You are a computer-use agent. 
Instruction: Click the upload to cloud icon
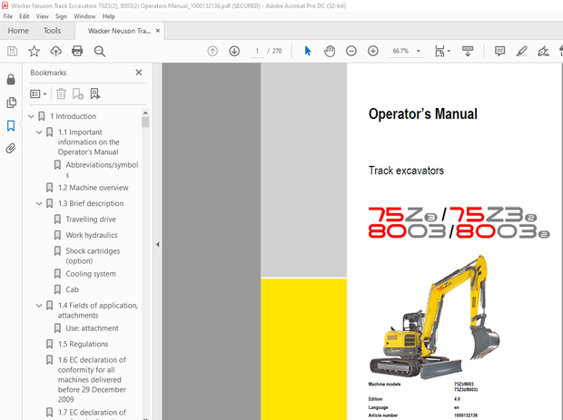point(55,52)
